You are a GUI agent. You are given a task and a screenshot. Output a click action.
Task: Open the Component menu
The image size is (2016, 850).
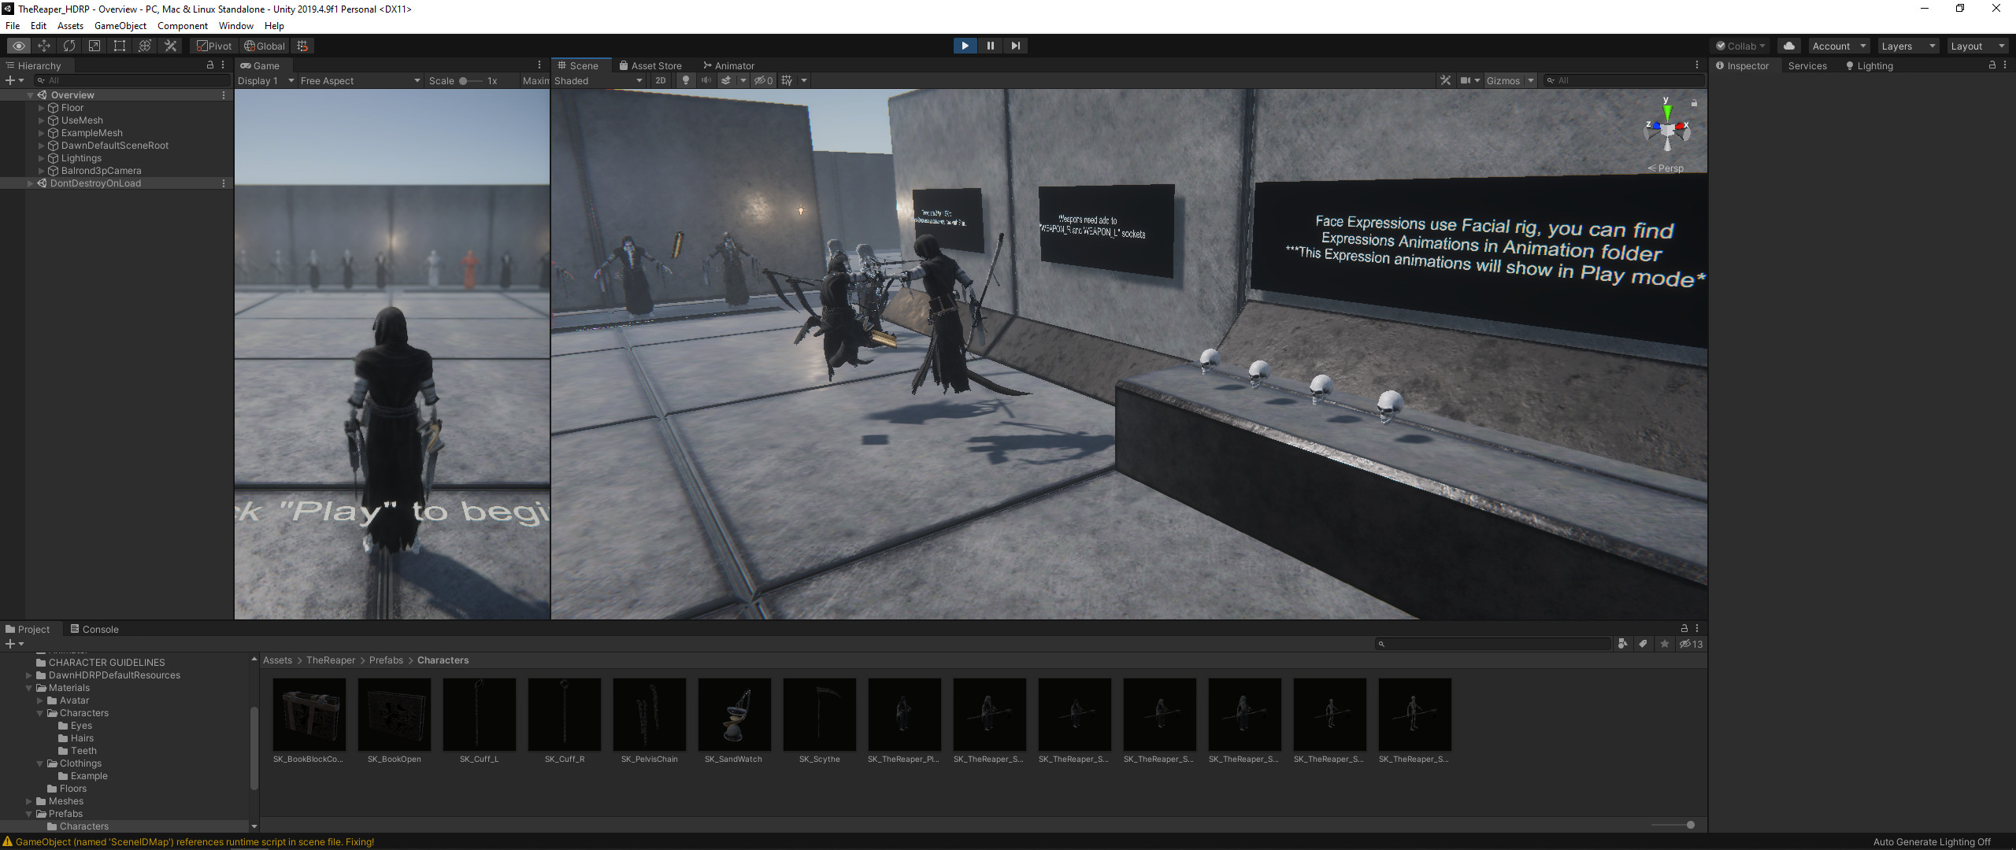point(183,26)
